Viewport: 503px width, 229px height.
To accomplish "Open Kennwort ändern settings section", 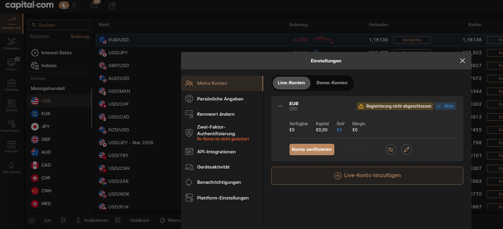I will [x=222, y=114].
